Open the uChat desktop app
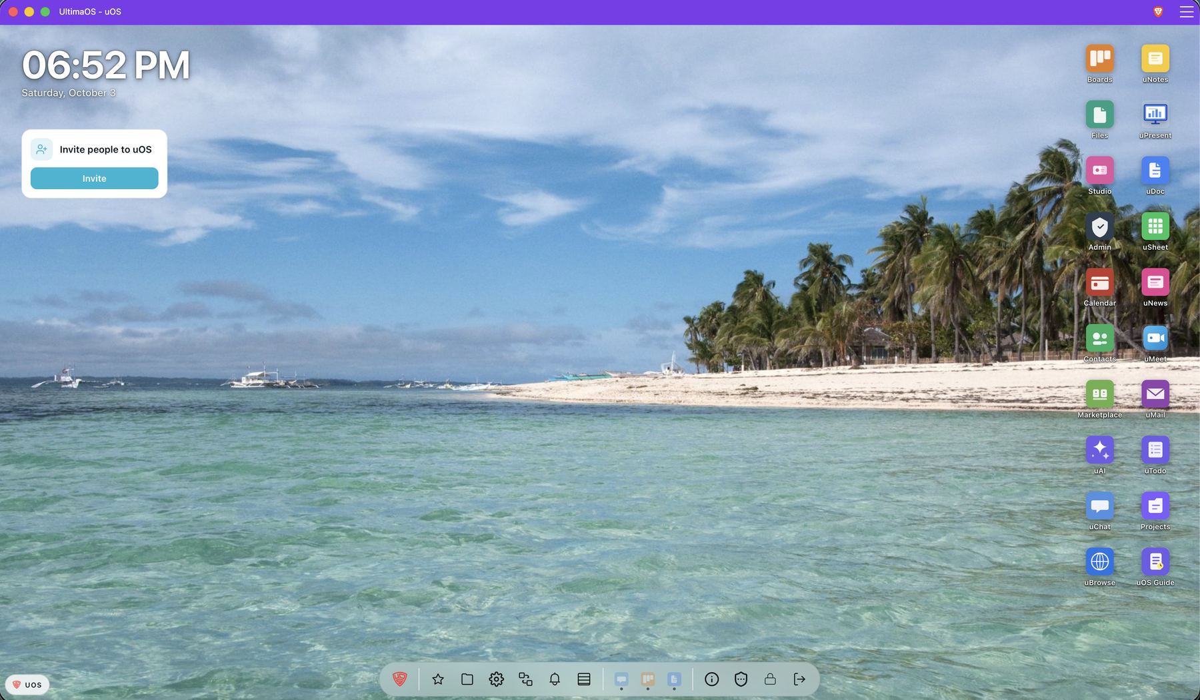Image resolution: width=1200 pixels, height=700 pixels. [x=1099, y=506]
